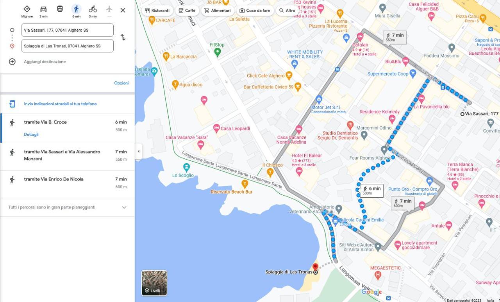
Task: Click the Supermercato Coop shopping pin
Action: [413, 73]
